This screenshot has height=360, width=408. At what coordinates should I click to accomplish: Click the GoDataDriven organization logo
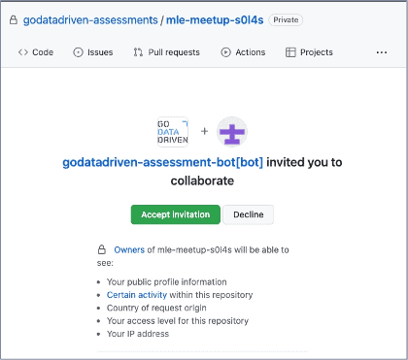[x=173, y=132]
